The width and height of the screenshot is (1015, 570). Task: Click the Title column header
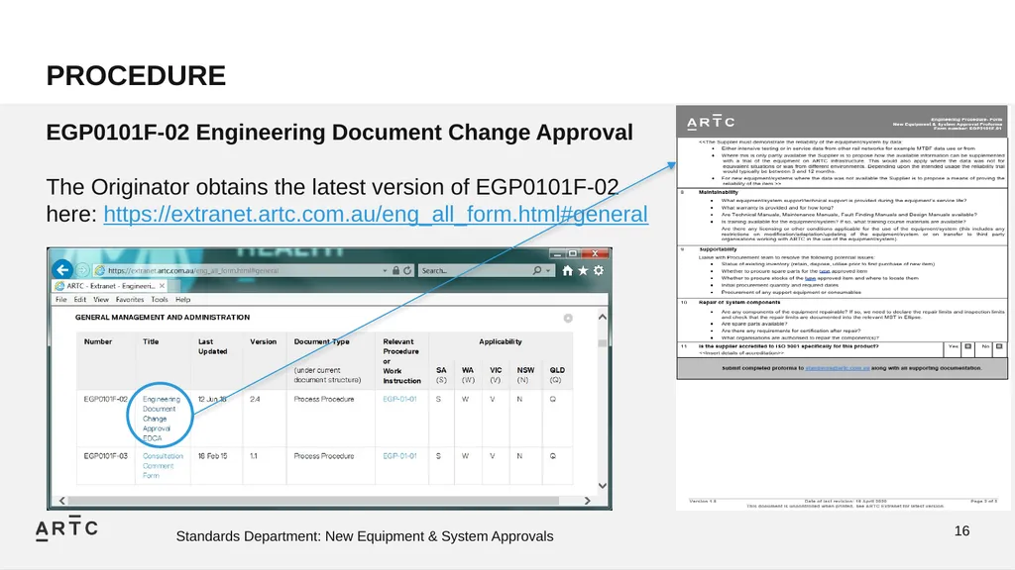coord(151,341)
